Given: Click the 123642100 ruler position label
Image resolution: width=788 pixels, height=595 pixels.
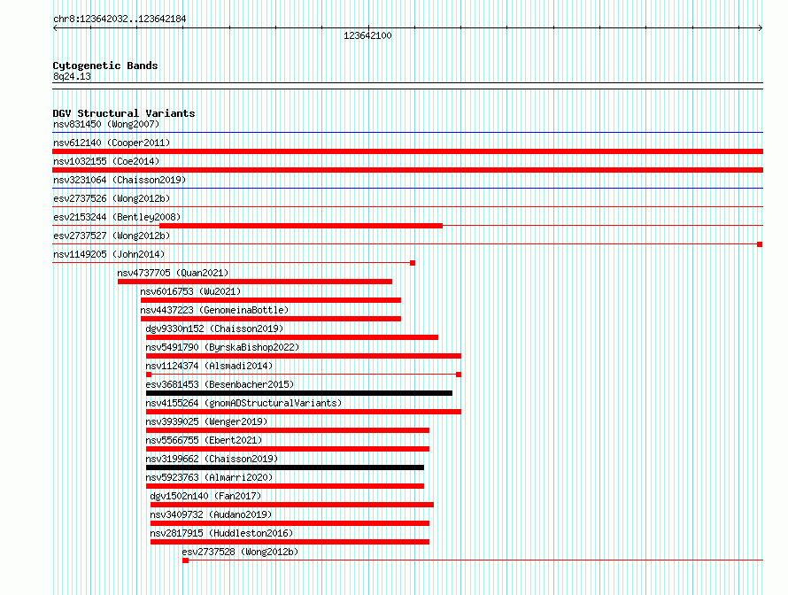Looking at the screenshot, I should 367,35.
